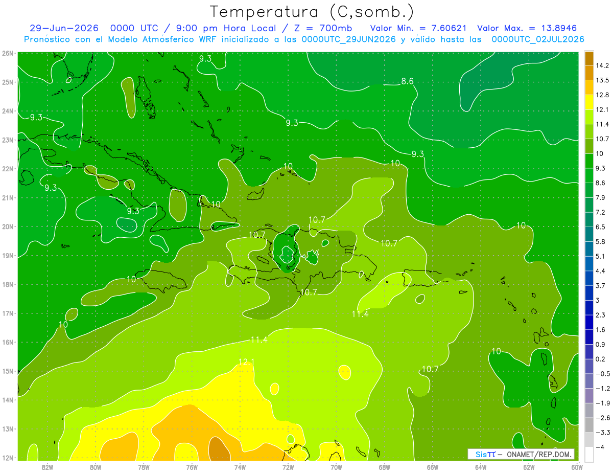Click the -0.5 colorbar label
This screenshot has height=474, width=613.
click(602, 374)
